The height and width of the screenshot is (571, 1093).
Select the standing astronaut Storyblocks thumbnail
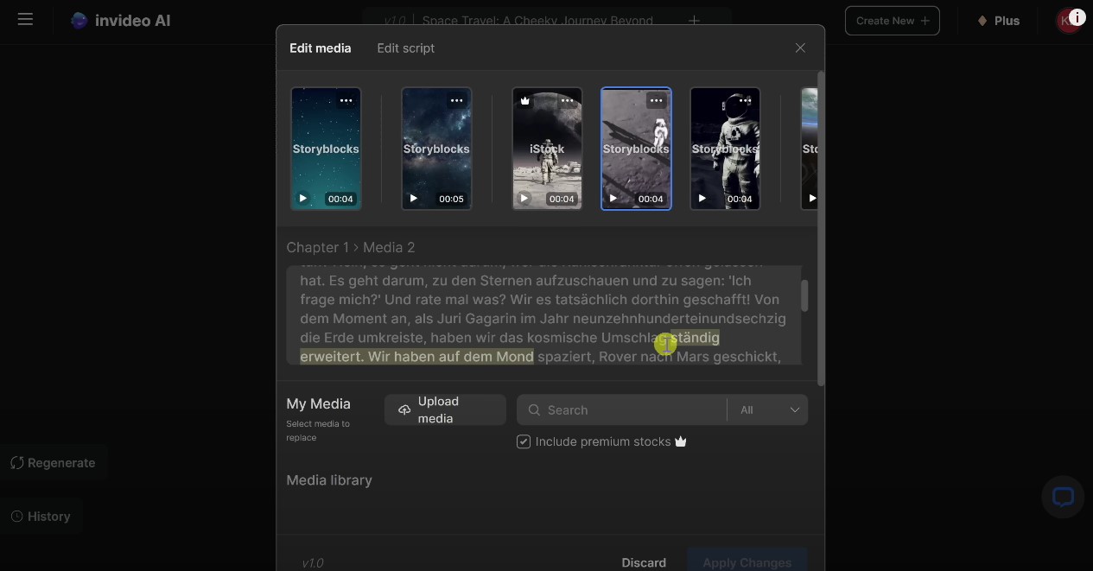(x=725, y=149)
